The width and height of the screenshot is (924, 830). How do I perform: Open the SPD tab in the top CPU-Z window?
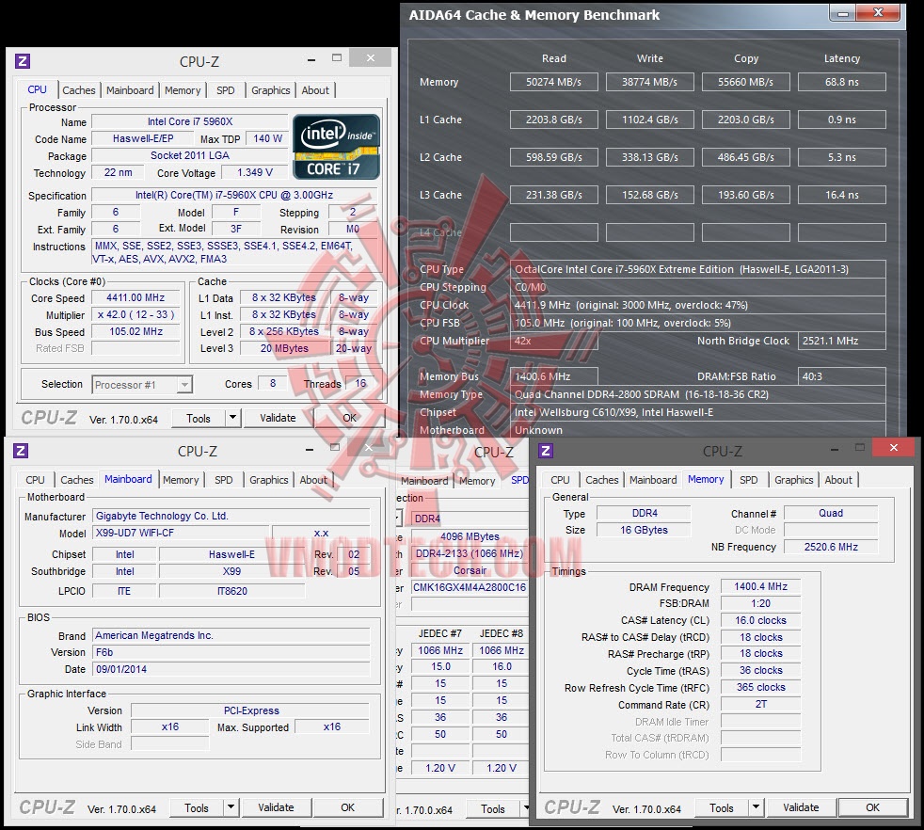coord(225,90)
